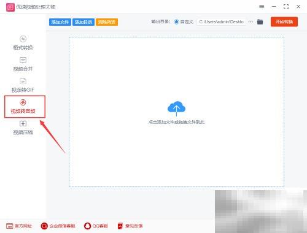Minimize the application window
307x233 pixels.
click(x=274, y=7)
